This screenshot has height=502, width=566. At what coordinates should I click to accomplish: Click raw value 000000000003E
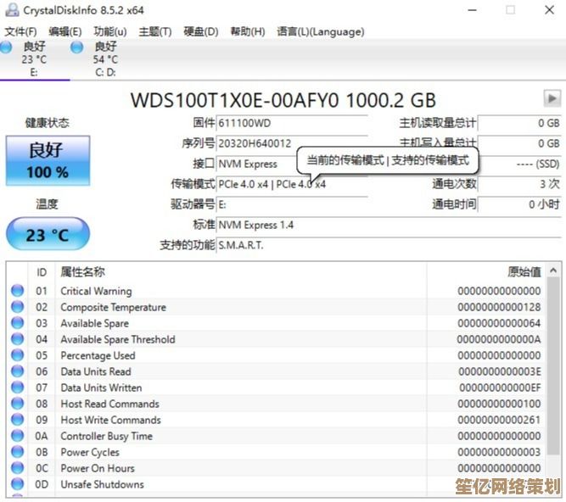(499, 371)
